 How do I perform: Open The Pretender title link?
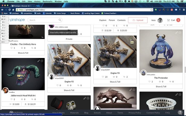(161, 78)
